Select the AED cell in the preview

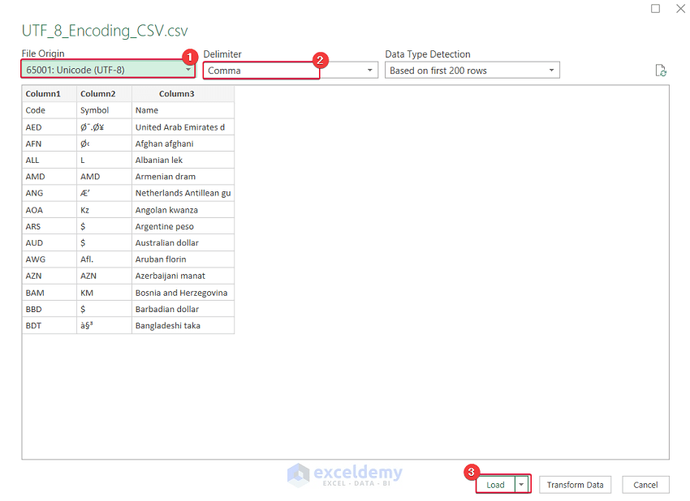point(34,126)
